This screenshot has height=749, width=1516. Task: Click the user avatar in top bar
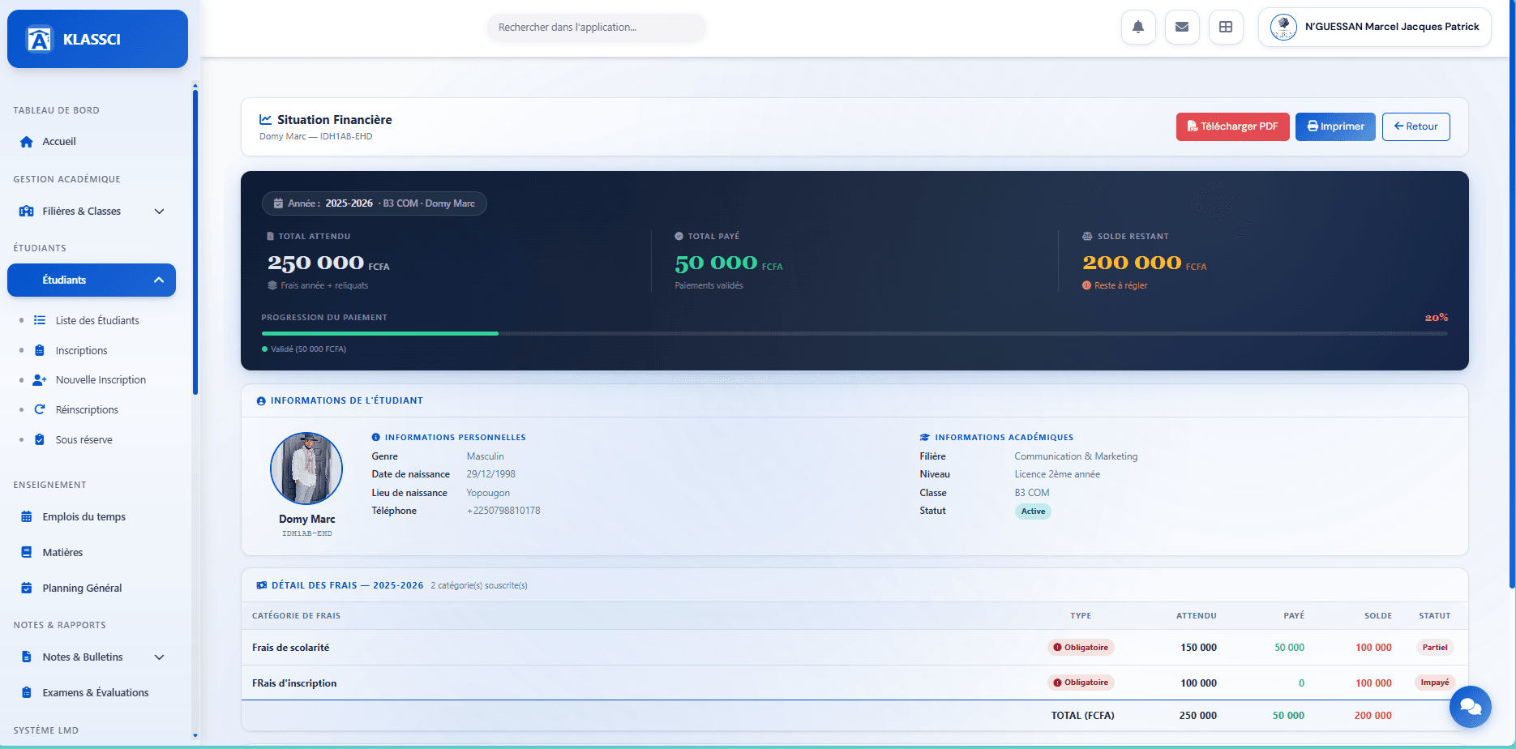(1283, 27)
